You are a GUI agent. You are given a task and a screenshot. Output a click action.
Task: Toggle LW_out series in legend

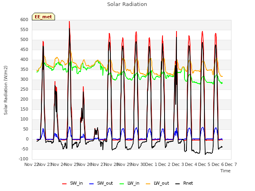pos(157,183)
